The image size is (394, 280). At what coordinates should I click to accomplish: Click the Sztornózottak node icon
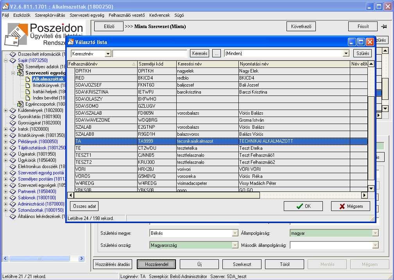13,210
